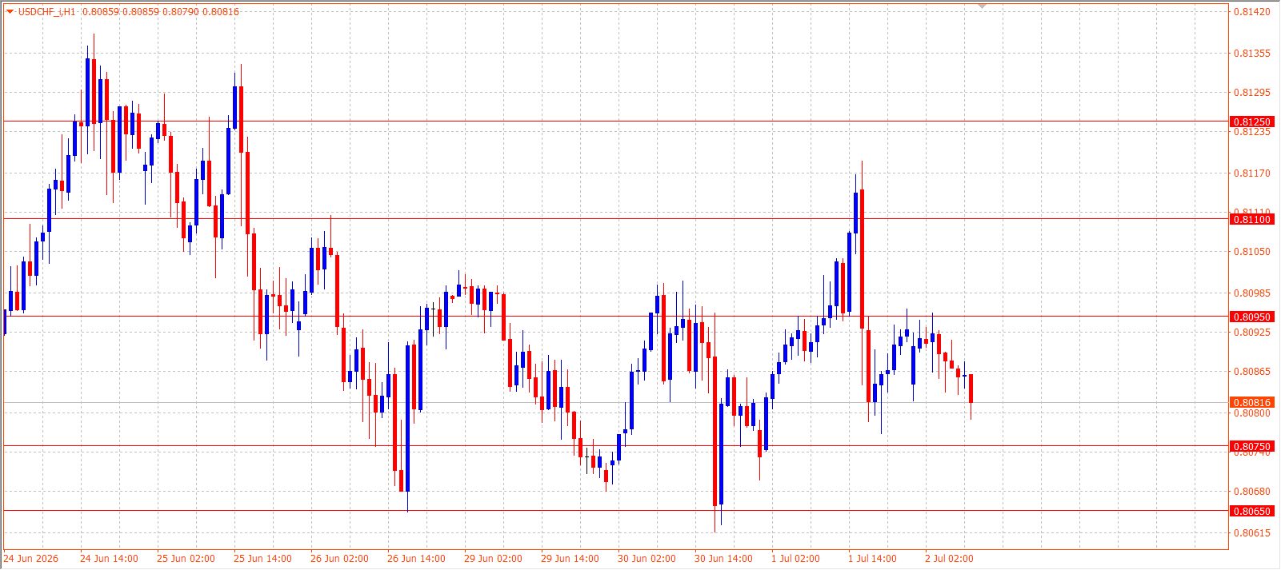Click the 0.81420 value on price scale
The image size is (1281, 570).
(x=1251, y=12)
